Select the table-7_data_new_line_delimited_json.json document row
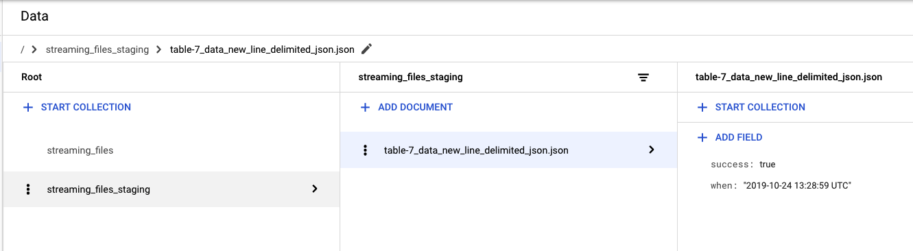 (x=508, y=150)
